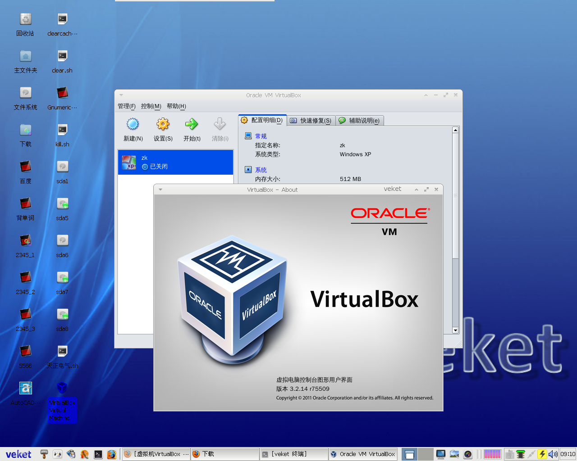Click second virtual desktop in pager

click(426, 454)
